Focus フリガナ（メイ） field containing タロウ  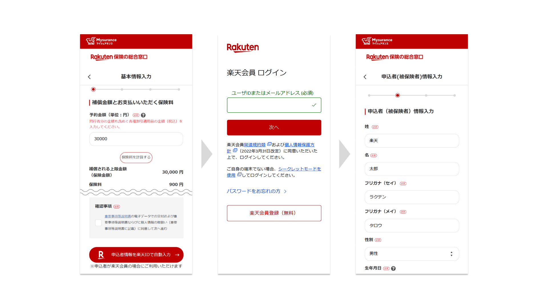[x=412, y=226]
